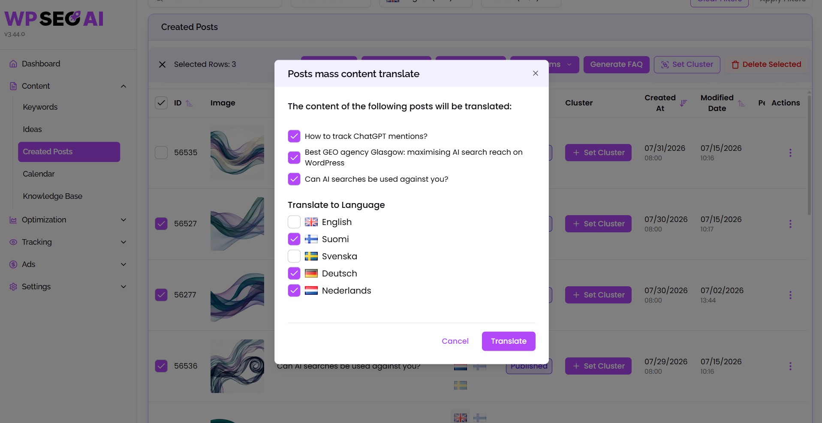Clear selected rows with the X icon
The height and width of the screenshot is (423, 822).
tap(162, 64)
